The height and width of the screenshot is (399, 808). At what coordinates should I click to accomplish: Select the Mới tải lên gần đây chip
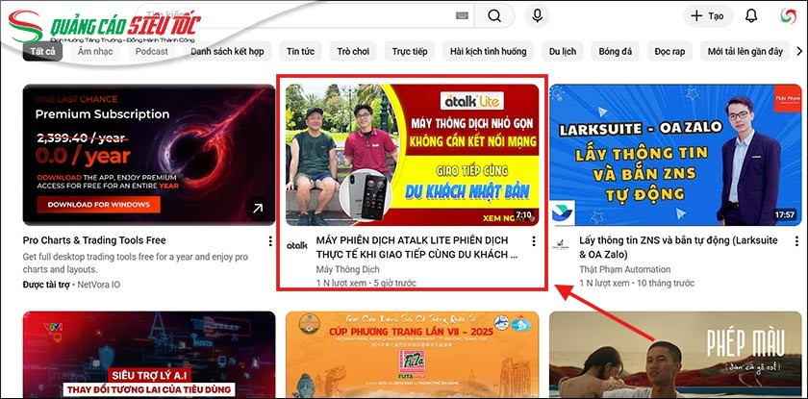pyautogui.click(x=745, y=52)
